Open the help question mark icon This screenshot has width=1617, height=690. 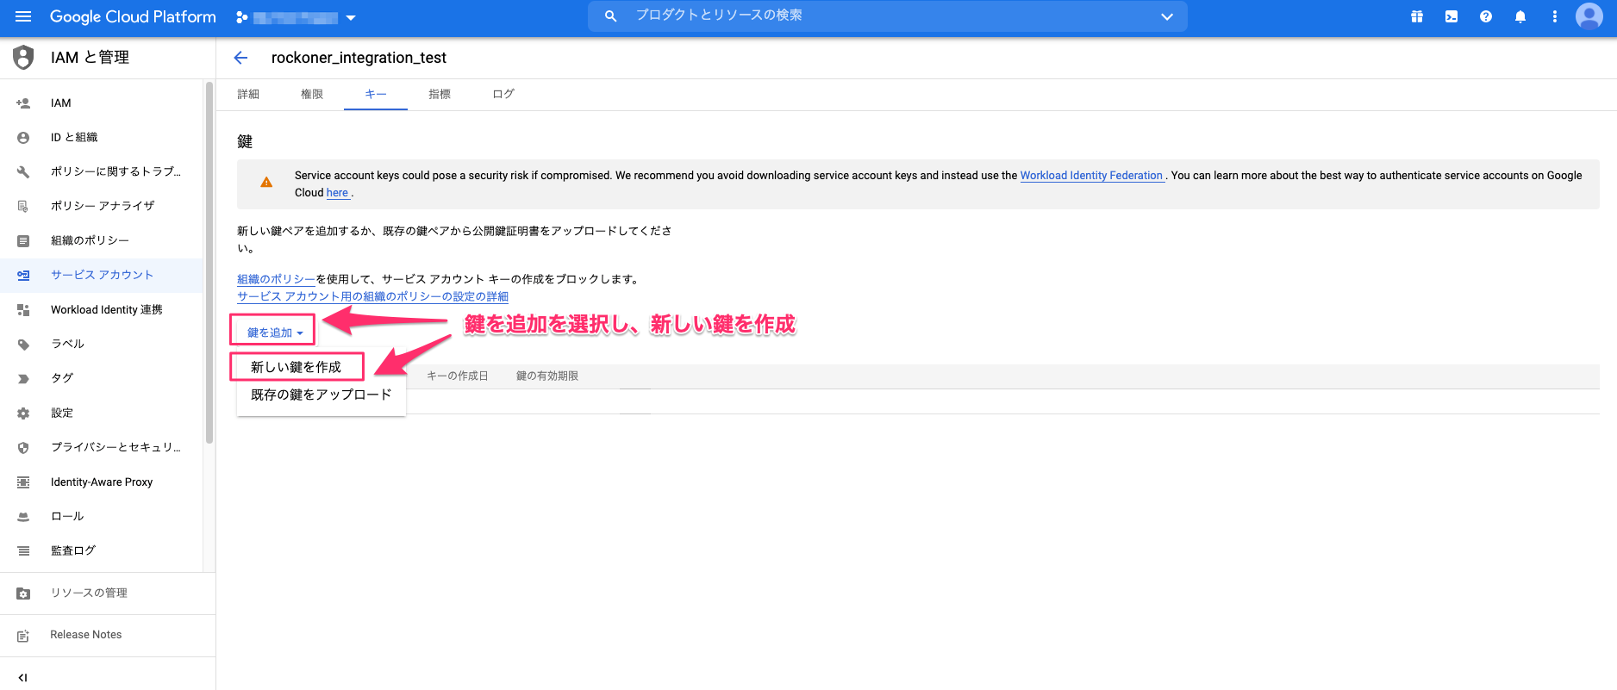coord(1486,16)
